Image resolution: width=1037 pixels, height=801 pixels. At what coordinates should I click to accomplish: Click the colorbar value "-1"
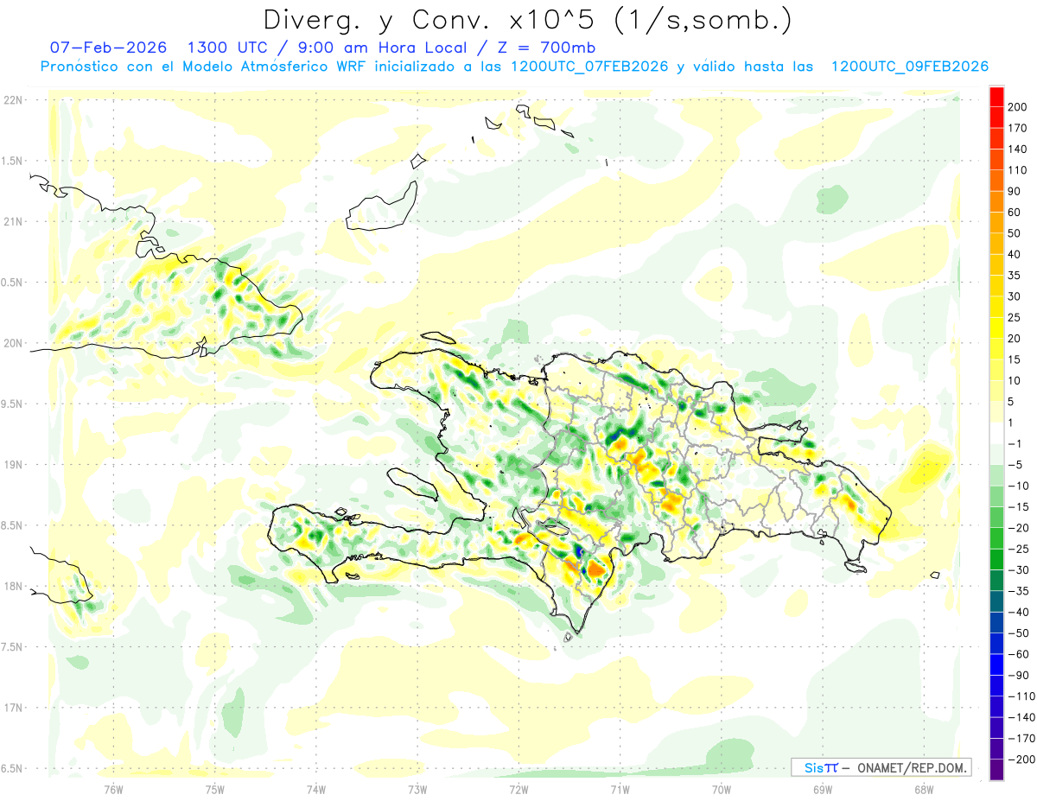(1015, 443)
